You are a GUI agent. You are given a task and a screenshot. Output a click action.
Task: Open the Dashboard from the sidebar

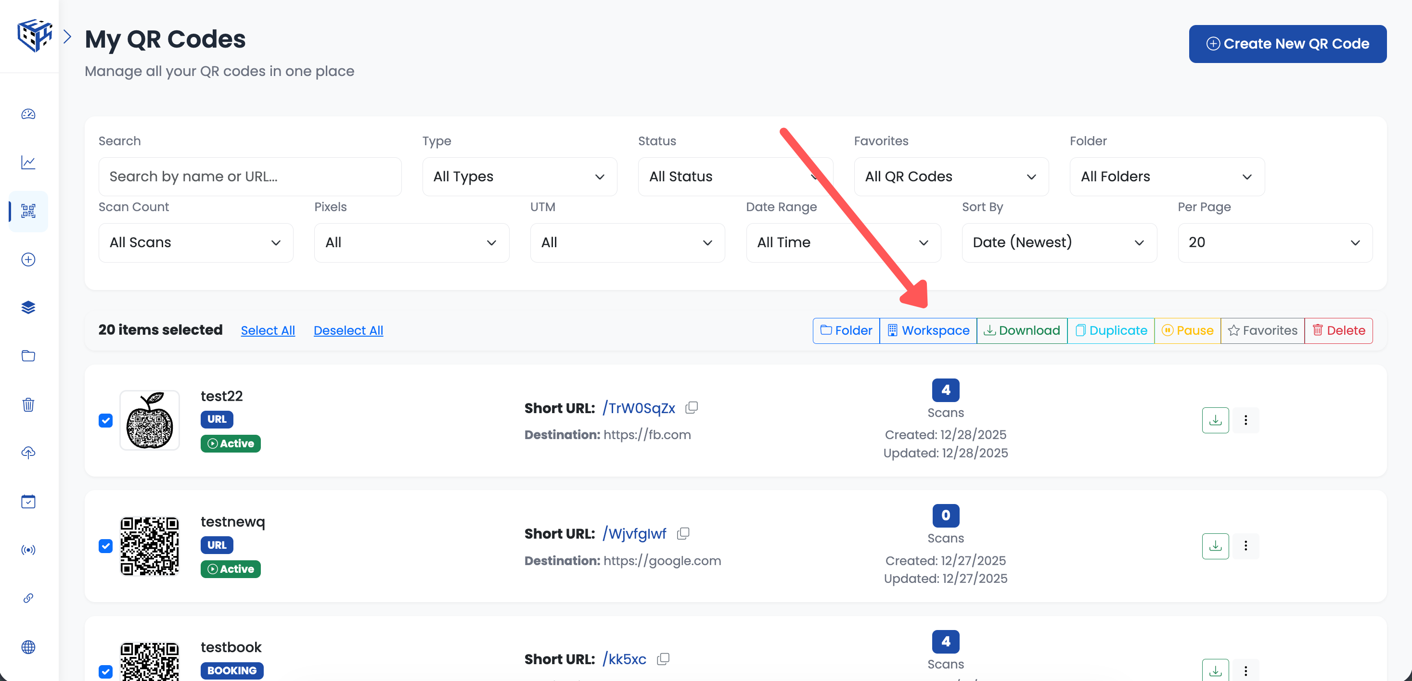(x=28, y=114)
